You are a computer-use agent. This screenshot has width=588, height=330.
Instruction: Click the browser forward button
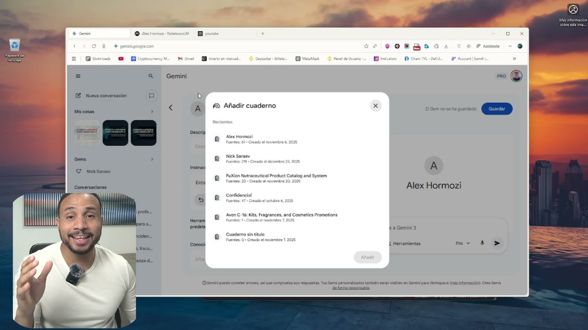pyautogui.click(x=84, y=46)
